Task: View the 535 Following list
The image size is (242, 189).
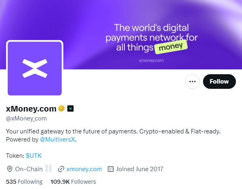Action: [24, 182]
